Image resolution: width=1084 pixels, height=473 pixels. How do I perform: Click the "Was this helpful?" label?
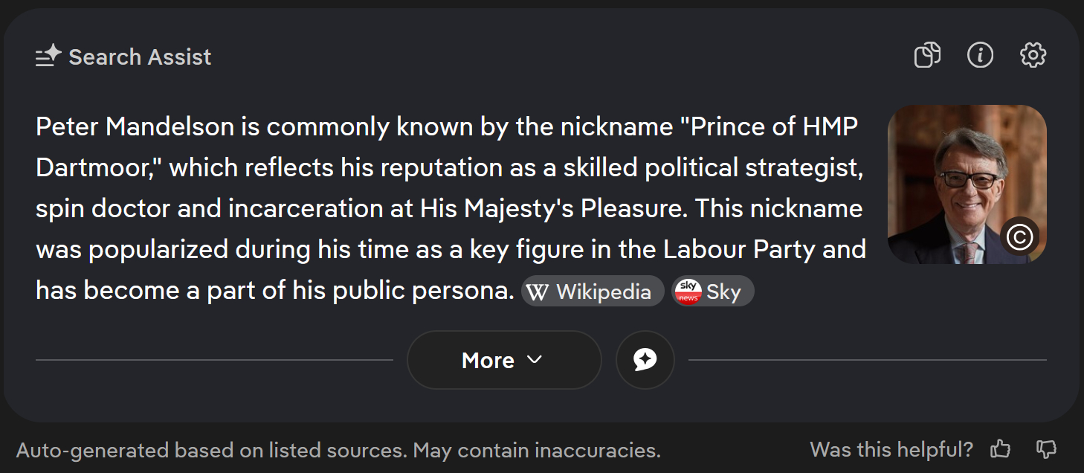891,449
